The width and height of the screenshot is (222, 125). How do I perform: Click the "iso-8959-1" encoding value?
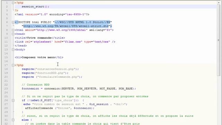pyautogui.click(x=75, y=15)
